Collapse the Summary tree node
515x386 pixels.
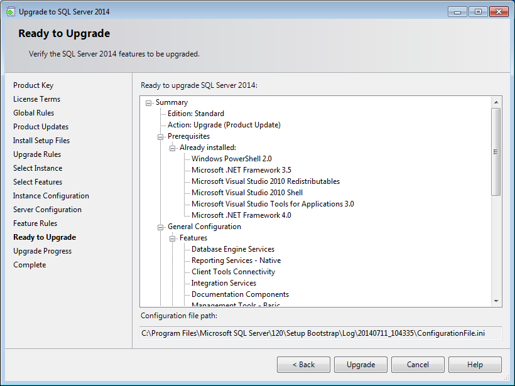click(x=148, y=103)
